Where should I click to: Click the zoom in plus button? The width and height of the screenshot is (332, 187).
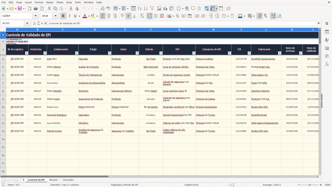click(321, 185)
